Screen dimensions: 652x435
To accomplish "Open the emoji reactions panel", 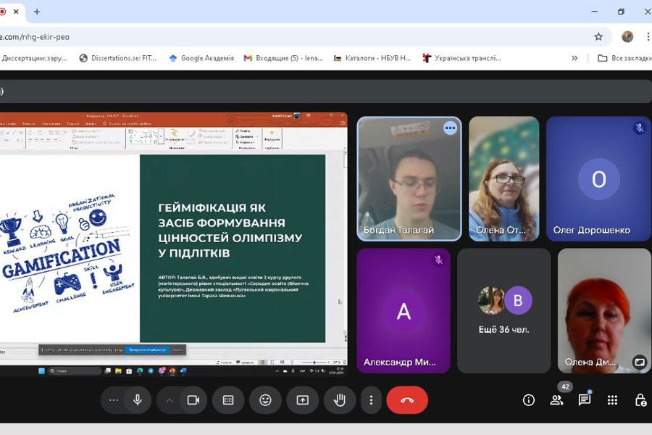I will click(265, 400).
